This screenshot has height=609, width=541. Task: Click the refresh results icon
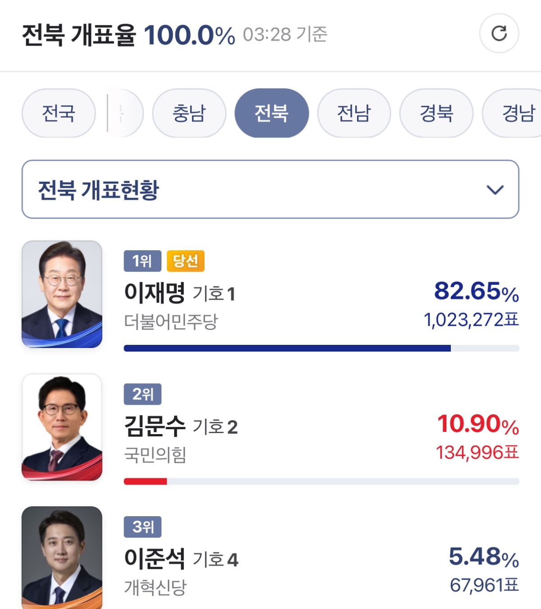[x=499, y=33]
